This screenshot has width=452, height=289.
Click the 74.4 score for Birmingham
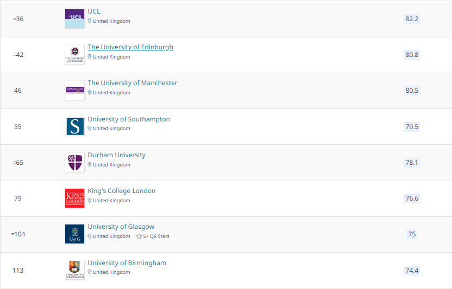click(x=412, y=271)
